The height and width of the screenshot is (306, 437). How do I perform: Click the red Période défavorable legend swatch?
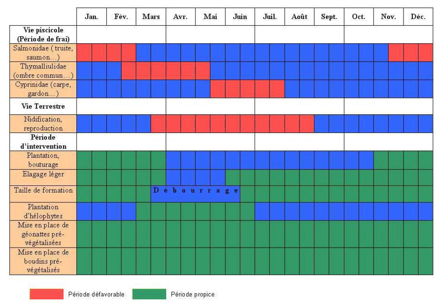point(46,295)
